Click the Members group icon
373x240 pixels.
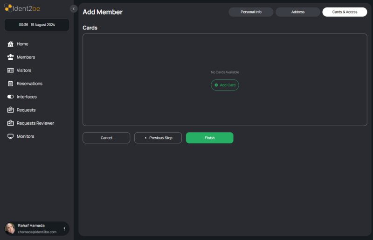click(x=10, y=57)
